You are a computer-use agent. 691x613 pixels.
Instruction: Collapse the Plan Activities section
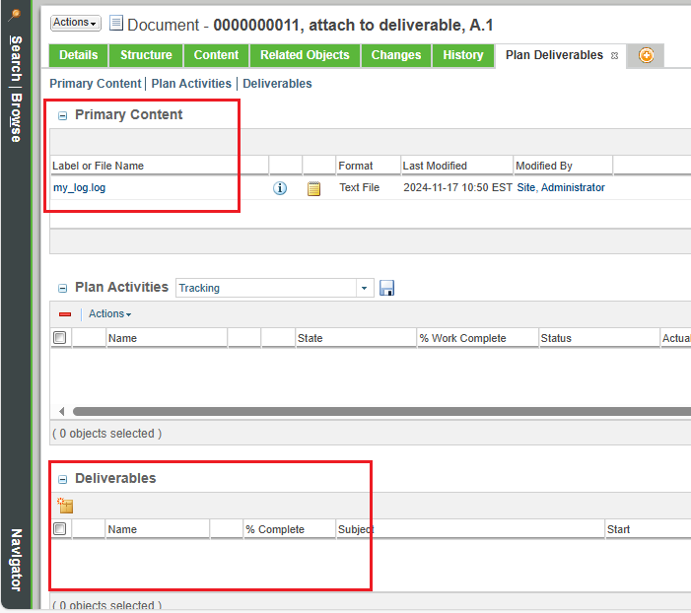(62, 288)
